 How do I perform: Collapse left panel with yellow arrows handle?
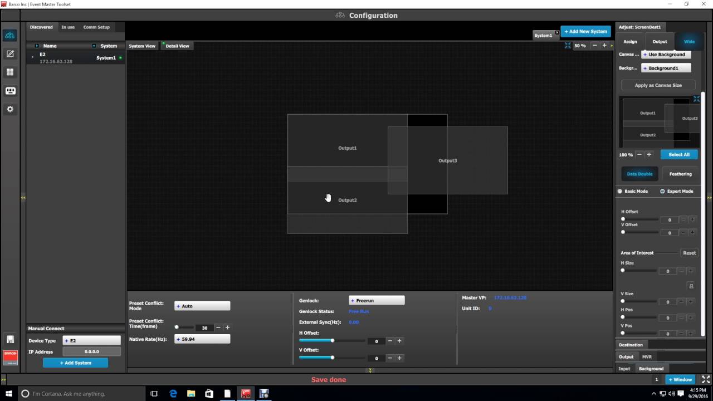(23, 198)
